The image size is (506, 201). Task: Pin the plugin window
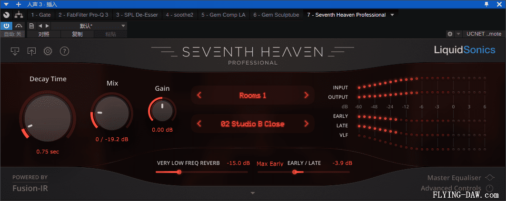click(x=486, y=4)
